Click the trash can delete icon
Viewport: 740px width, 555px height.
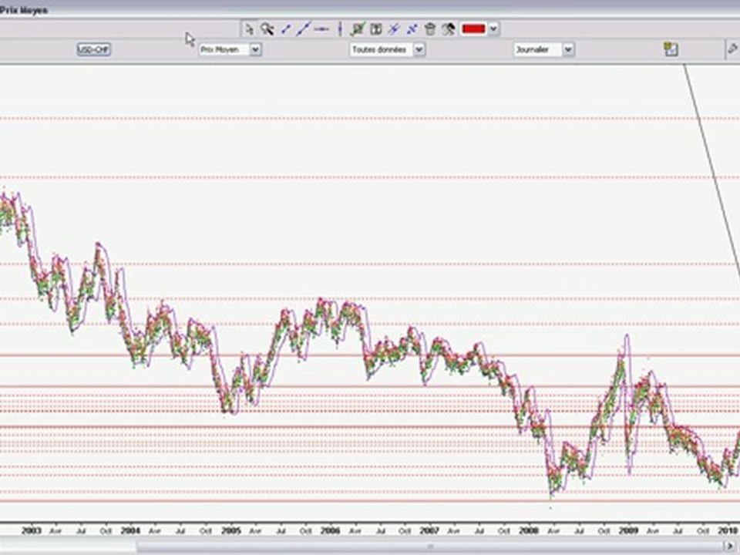429,29
